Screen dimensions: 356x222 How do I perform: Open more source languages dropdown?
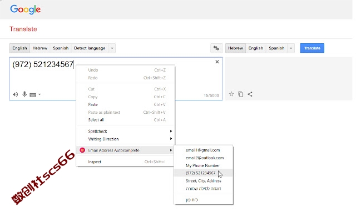coord(112,48)
